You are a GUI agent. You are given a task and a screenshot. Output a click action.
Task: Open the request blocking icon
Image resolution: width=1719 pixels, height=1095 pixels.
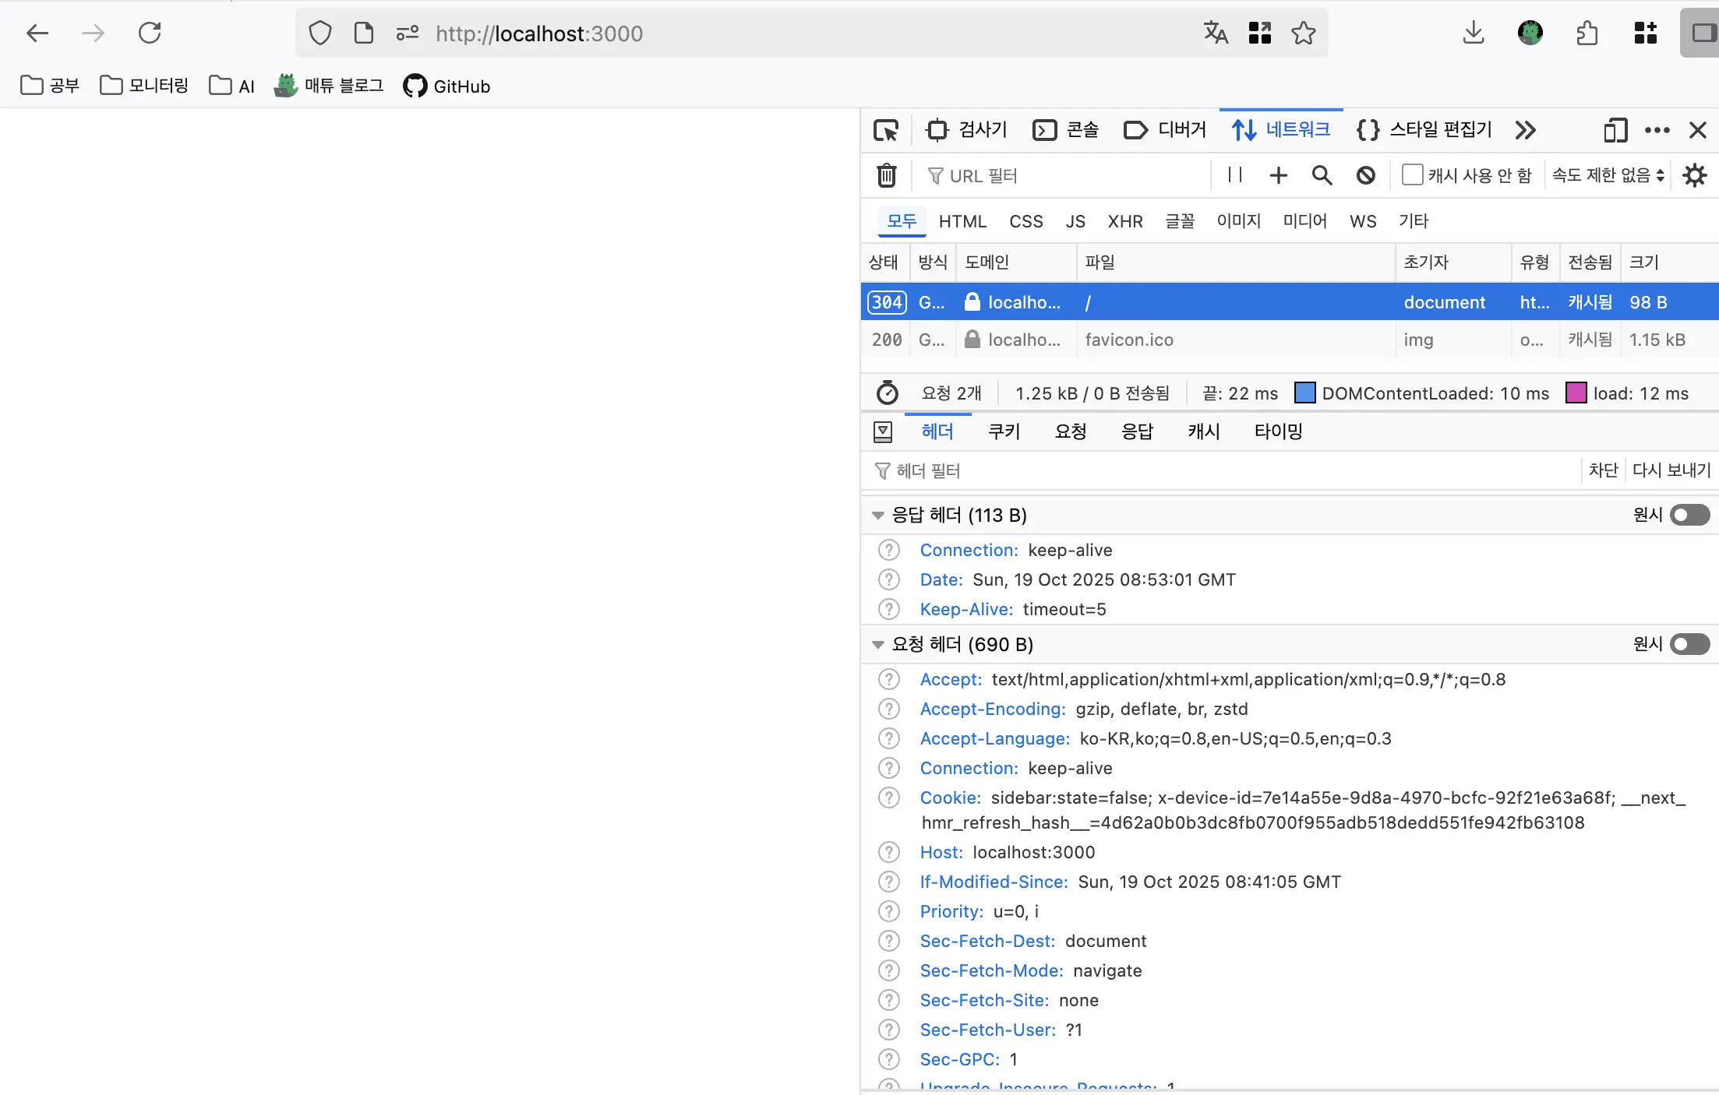(x=1365, y=175)
